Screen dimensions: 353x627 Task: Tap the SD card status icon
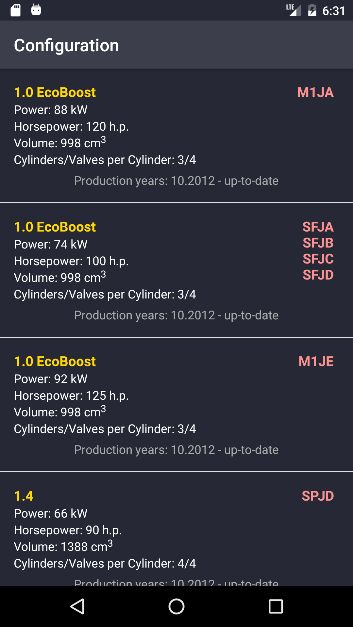pyautogui.click(x=15, y=10)
